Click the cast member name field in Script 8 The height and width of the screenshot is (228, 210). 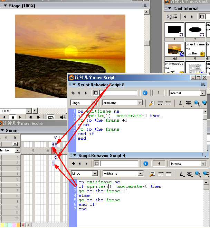[118, 93]
